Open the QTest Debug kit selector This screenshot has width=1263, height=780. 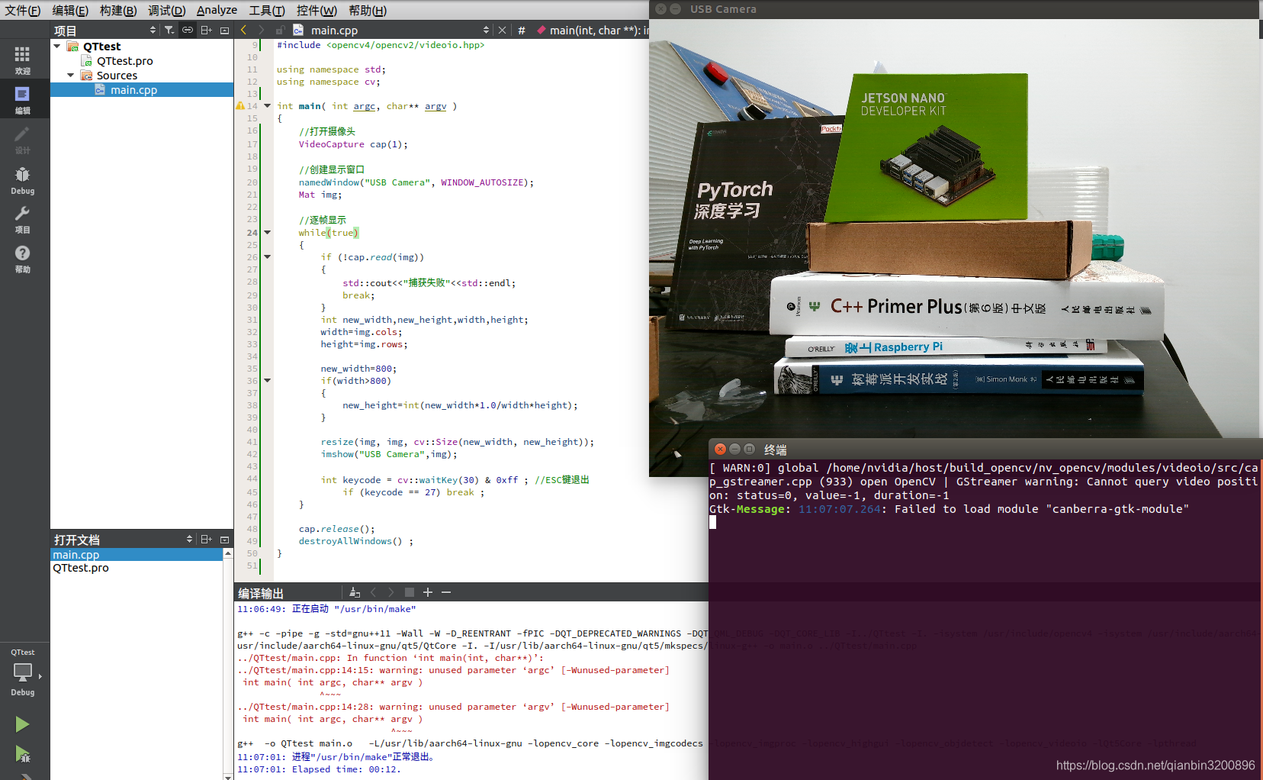(23, 672)
